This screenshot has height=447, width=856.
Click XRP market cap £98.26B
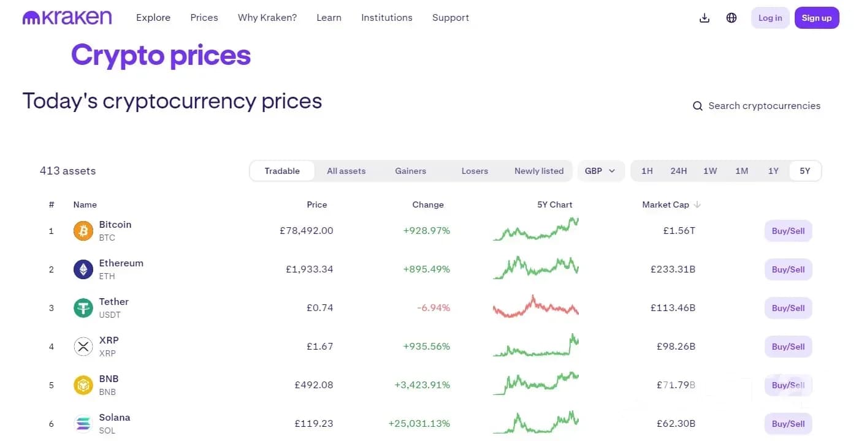676,347
